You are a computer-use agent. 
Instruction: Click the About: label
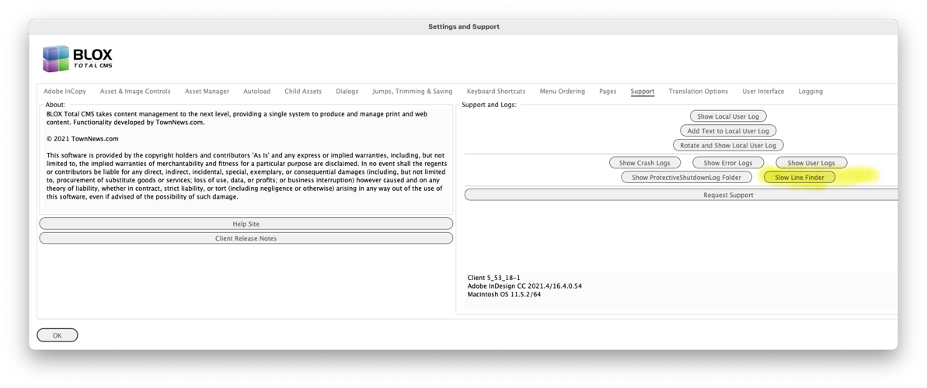click(x=55, y=105)
